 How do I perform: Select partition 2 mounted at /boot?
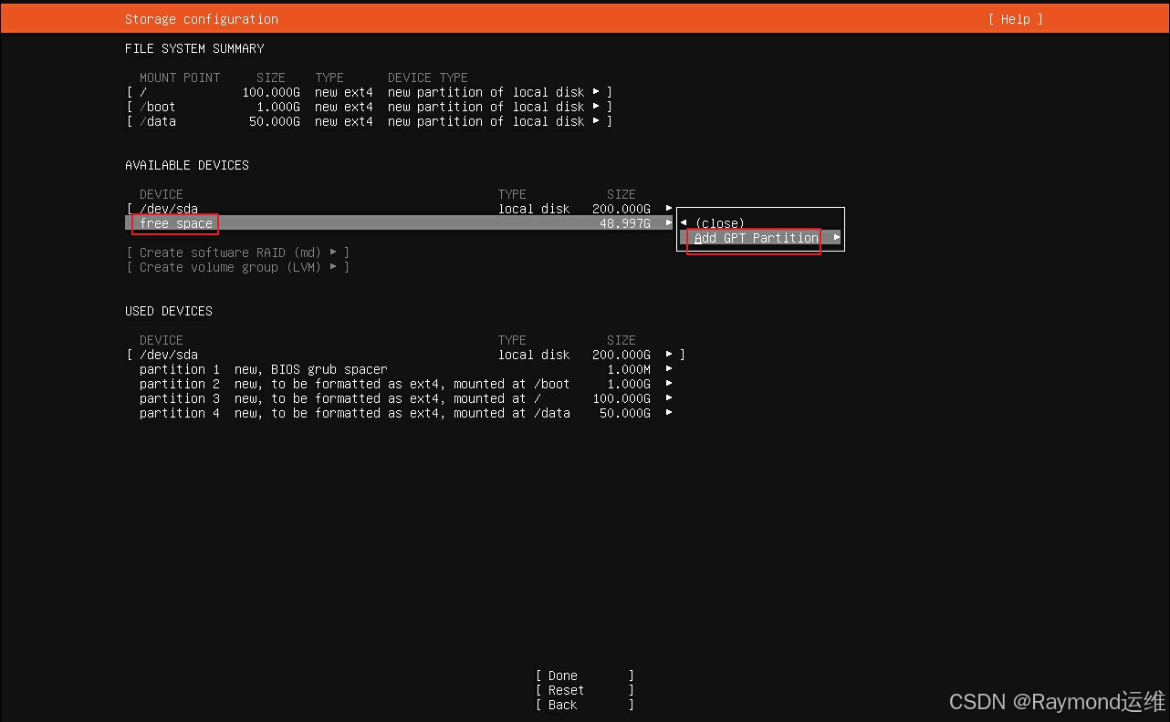point(405,384)
